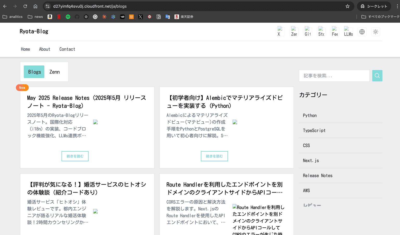Open the Release Notes category
Viewport: 400px width, 235px height.
coord(317,176)
